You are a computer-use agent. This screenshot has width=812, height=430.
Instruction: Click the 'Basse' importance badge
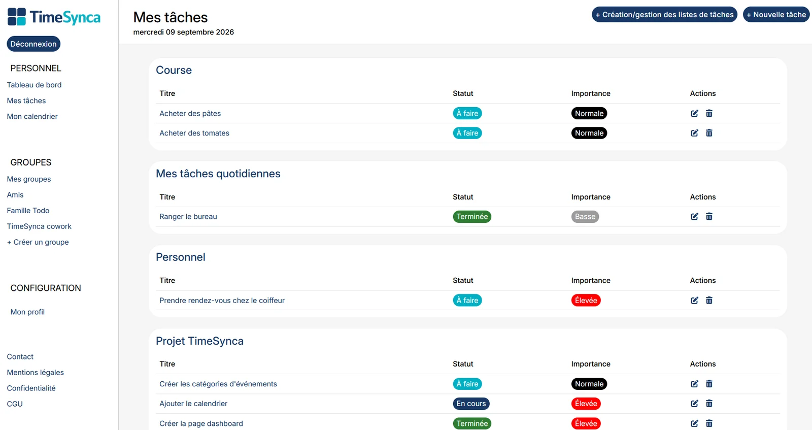point(585,217)
